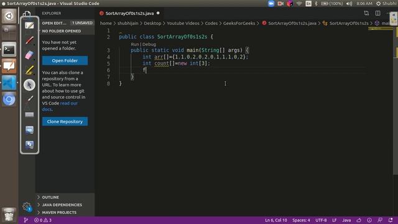The width and height of the screenshot is (398, 224).
Task: Click the keyboard input source indicator
Action: click(x=308, y=4)
